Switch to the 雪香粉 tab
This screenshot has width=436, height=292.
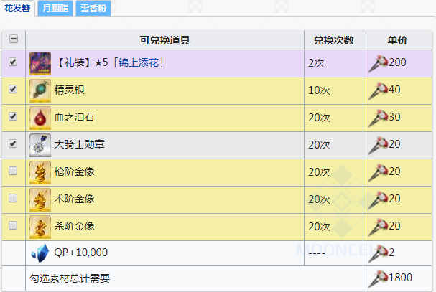click(x=93, y=9)
